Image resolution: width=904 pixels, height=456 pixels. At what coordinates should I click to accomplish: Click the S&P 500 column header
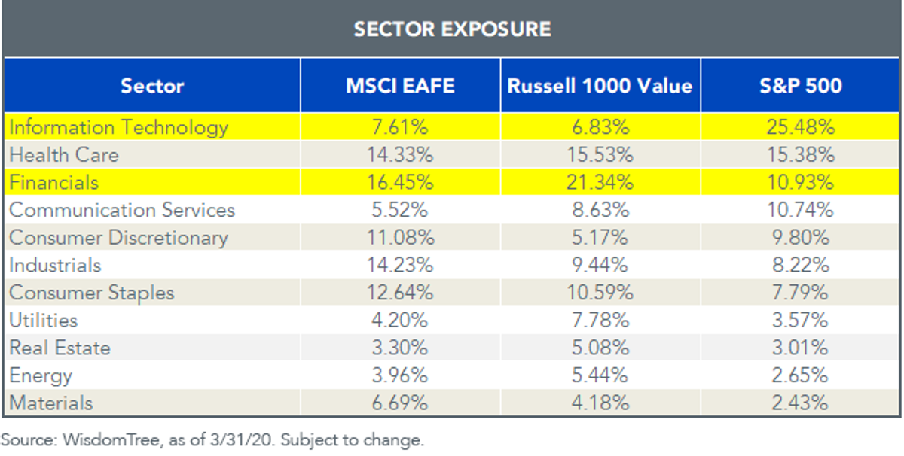[801, 85]
